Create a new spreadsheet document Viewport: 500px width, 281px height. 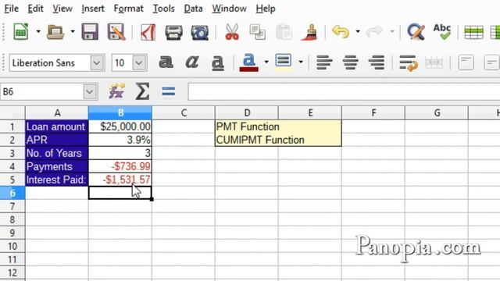(x=21, y=32)
